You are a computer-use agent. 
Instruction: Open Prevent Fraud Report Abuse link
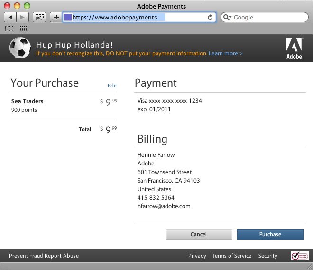[x=44, y=256]
